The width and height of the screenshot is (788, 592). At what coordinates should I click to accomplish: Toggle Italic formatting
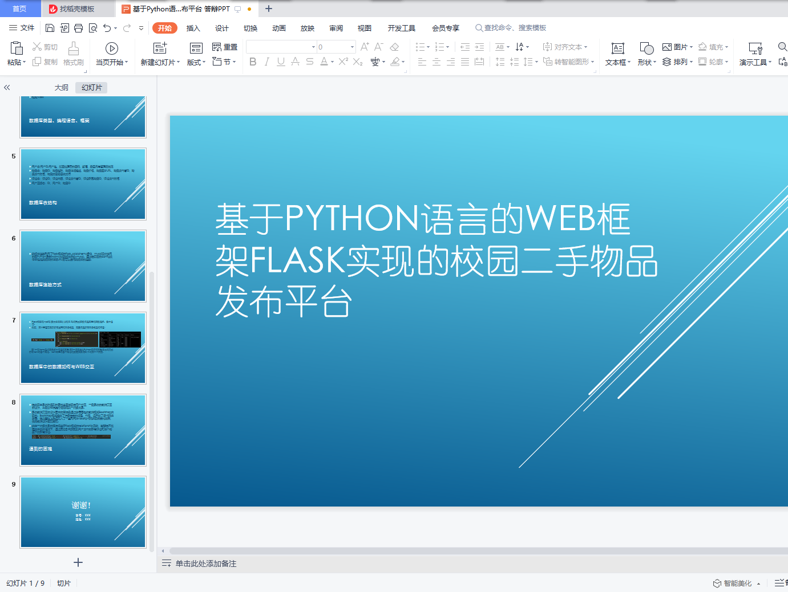tap(266, 62)
